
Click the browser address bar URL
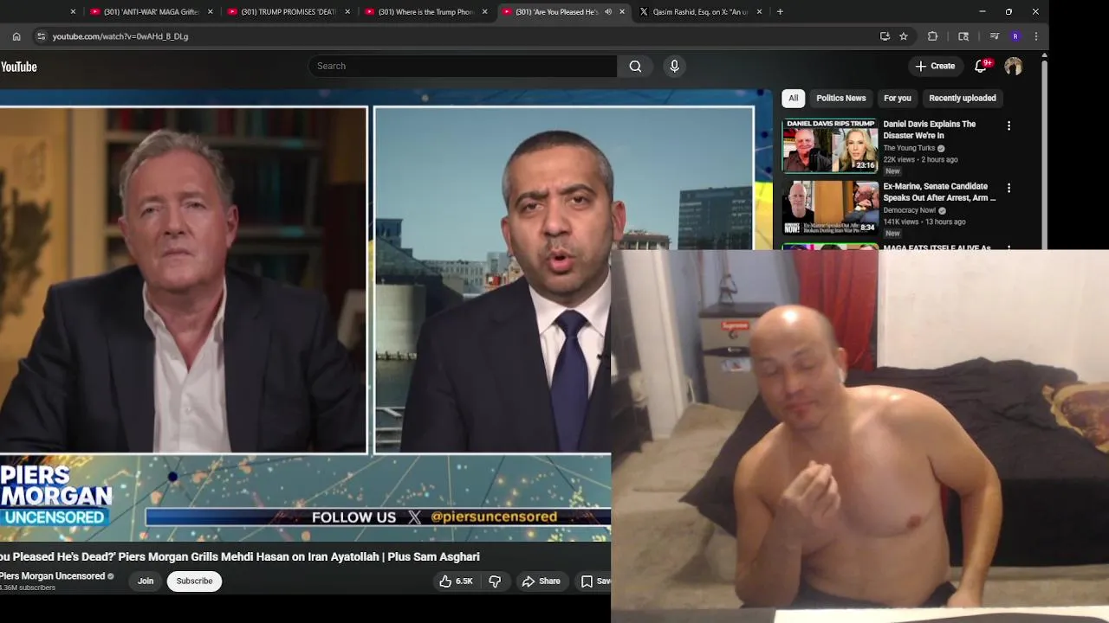[120, 36]
